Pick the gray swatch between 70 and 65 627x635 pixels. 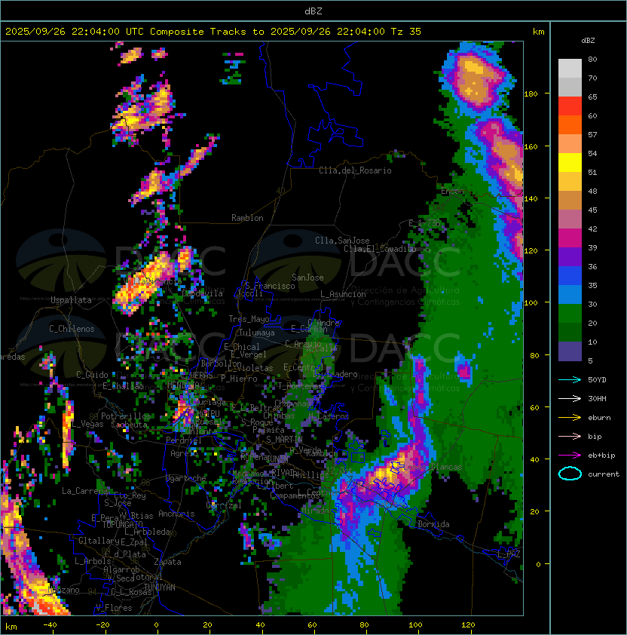pos(570,87)
